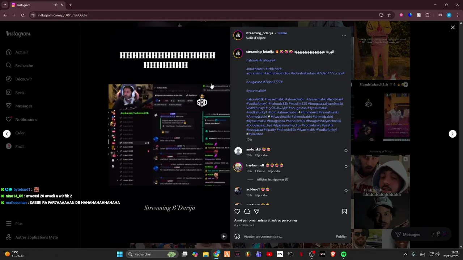View site information icon

(33, 15)
